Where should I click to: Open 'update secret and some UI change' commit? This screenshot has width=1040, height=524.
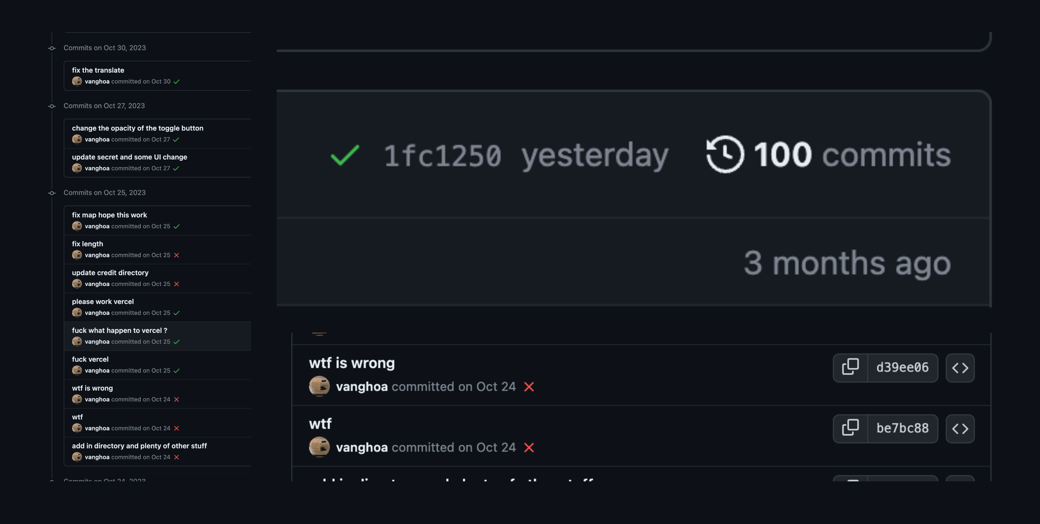(129, 157)
